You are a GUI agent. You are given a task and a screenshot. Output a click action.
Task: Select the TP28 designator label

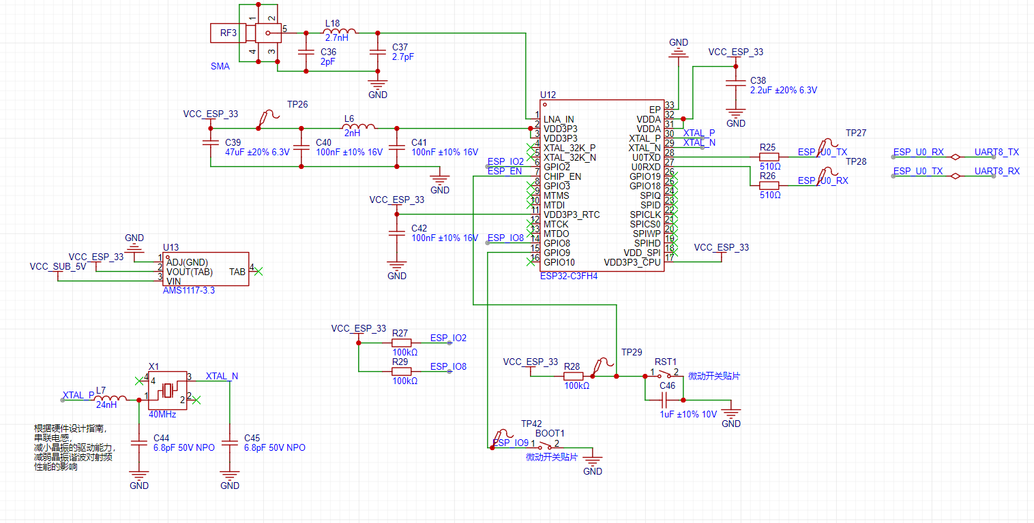click(x=856, y=161)
